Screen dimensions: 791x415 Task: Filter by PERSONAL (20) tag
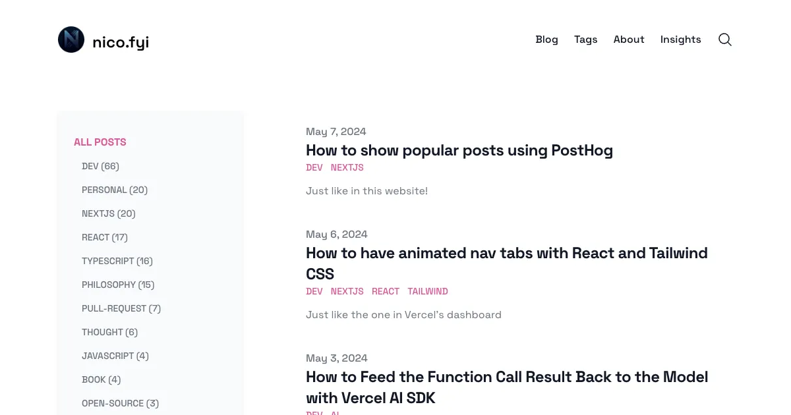pos(115,190)
